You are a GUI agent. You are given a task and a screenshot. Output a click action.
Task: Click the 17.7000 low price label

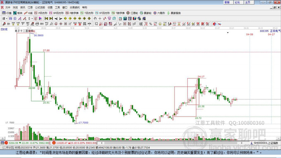tap(83, 123)
